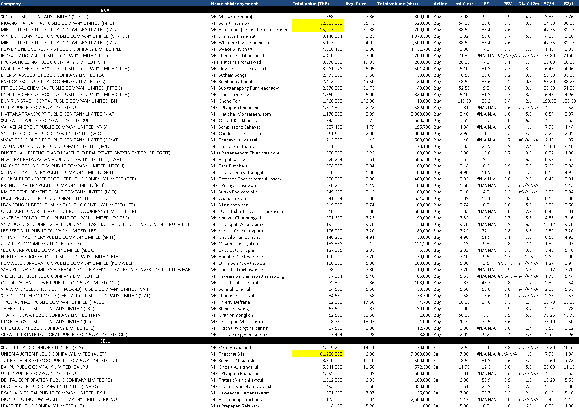Select THIENSURAT (TSR) company cell
Viewport: 579px width, 409px height.
(x=48, y=309)
